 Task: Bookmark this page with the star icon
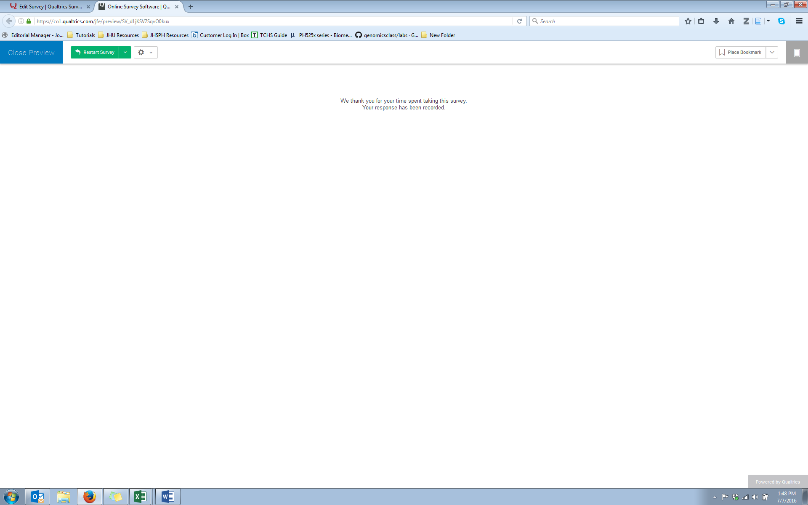coord(688,21)
